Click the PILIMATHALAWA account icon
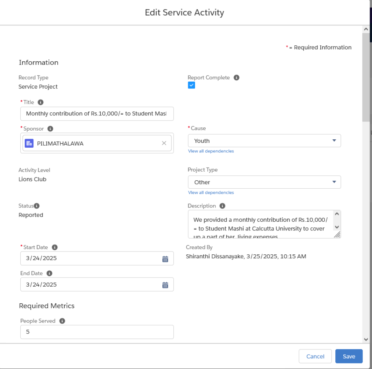372x369 pixels. (x=29, y=143)
